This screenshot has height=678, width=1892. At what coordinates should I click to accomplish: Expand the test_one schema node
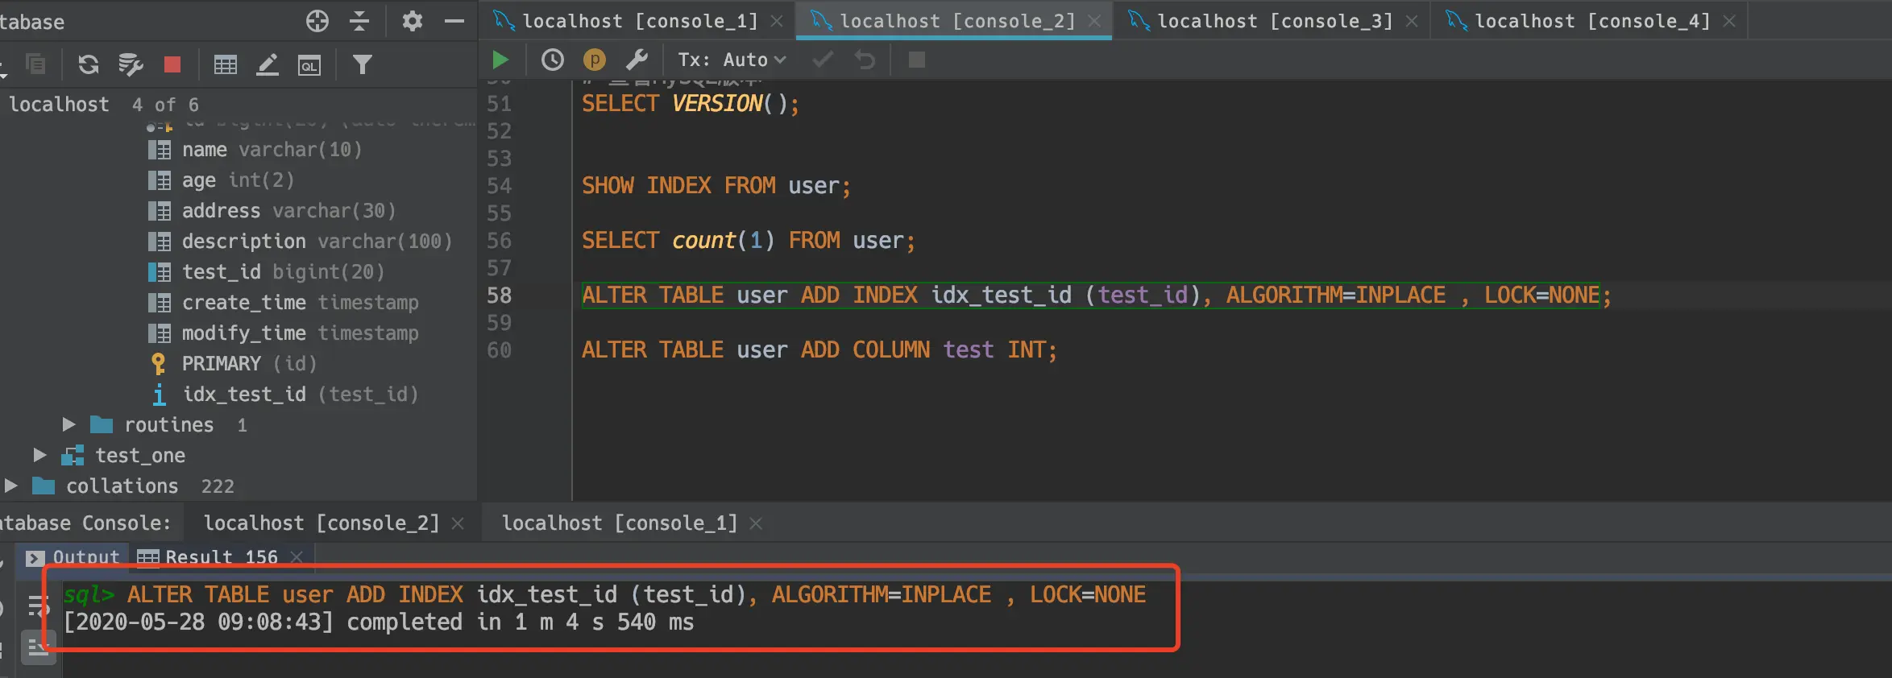point(39,455)
